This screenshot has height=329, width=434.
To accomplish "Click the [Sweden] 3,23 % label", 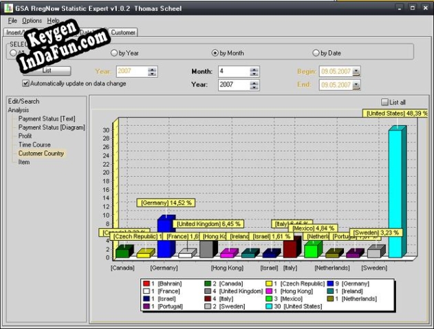I will click(376, 233).
